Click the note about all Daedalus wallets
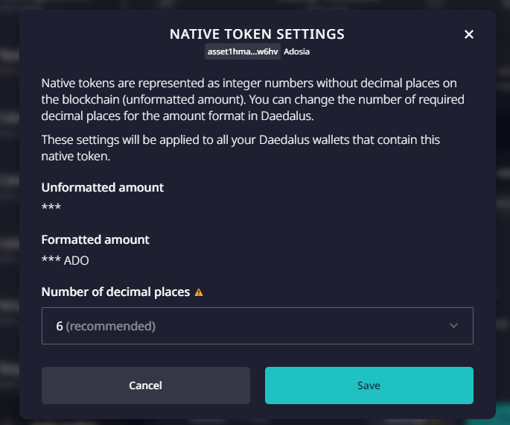 (x=240, y=147)
